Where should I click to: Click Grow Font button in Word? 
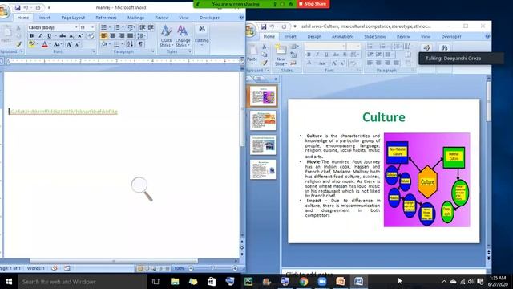coord(69,44)
